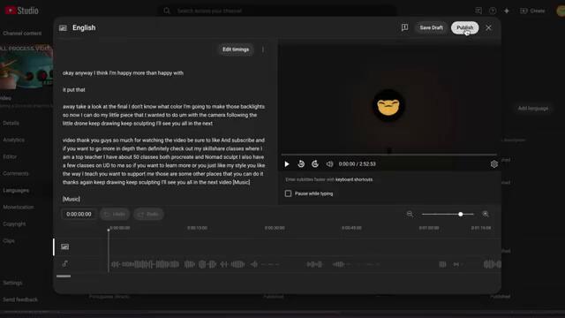This screenshot has width=565, height=318.
Task: Click the captions icon beside English title
Action: point(63,28)
